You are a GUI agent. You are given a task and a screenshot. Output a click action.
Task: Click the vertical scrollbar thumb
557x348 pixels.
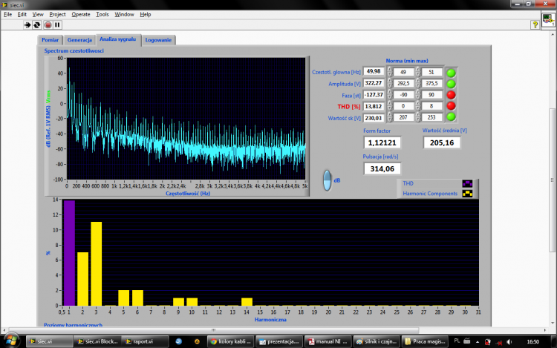coord(552,180)
